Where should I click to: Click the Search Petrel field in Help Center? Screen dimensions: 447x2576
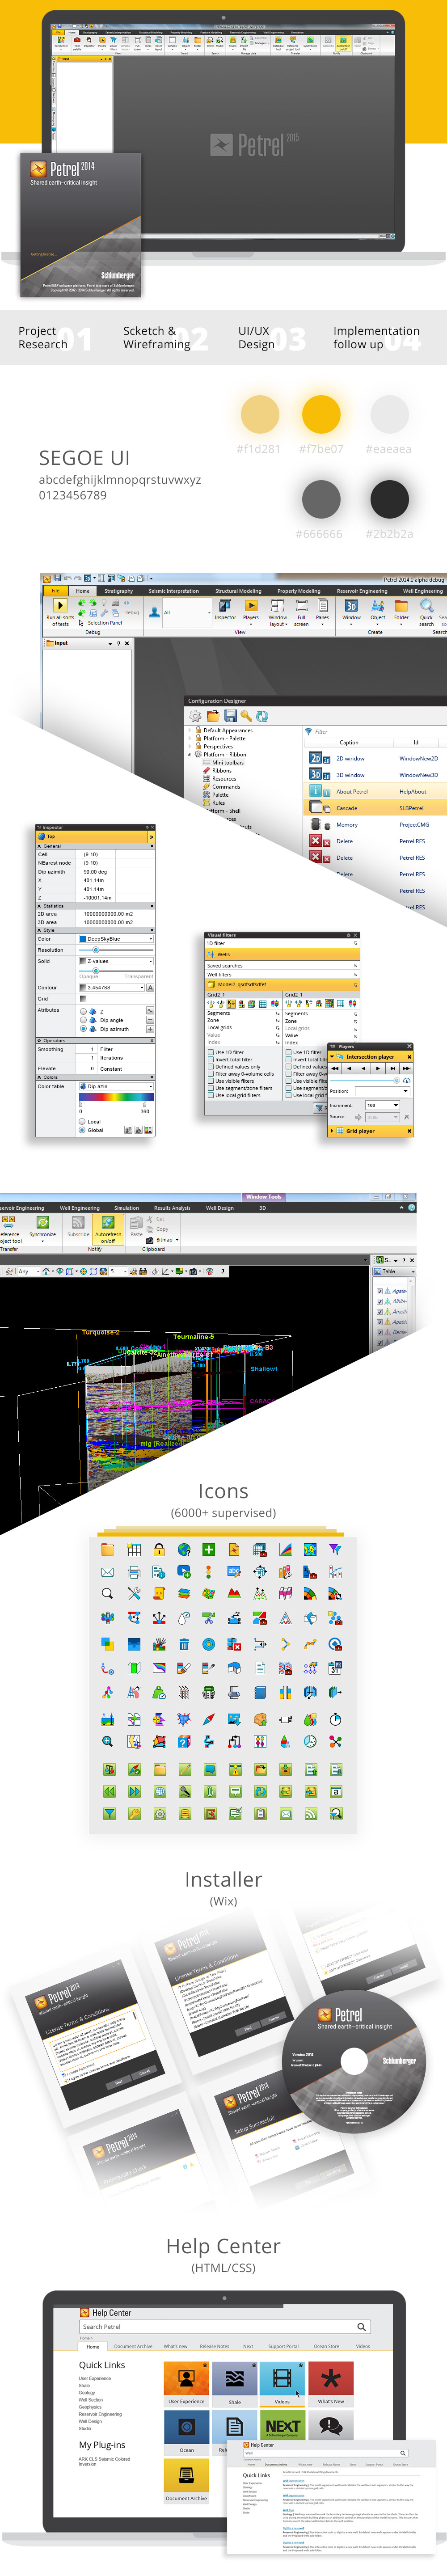click(x=225, y=2326)
